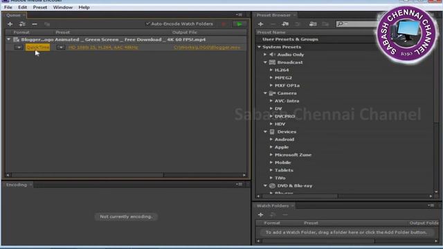This screenshot has width=443, height=249.
Task: Select Apple in Devices presets
Action: pyautogui.click(x=282, y=147)
